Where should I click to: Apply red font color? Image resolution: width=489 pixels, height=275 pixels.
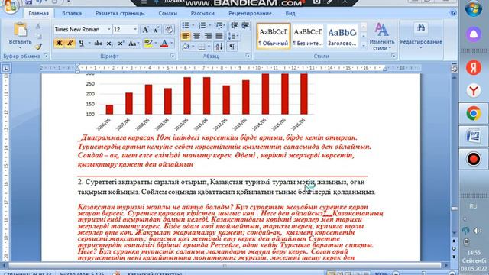pos(164,44)
